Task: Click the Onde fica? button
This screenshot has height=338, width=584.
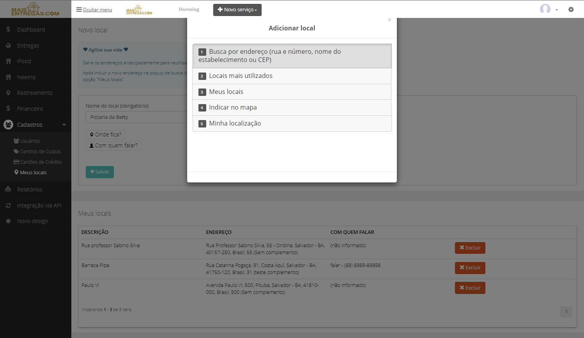Action: point(105,134)
